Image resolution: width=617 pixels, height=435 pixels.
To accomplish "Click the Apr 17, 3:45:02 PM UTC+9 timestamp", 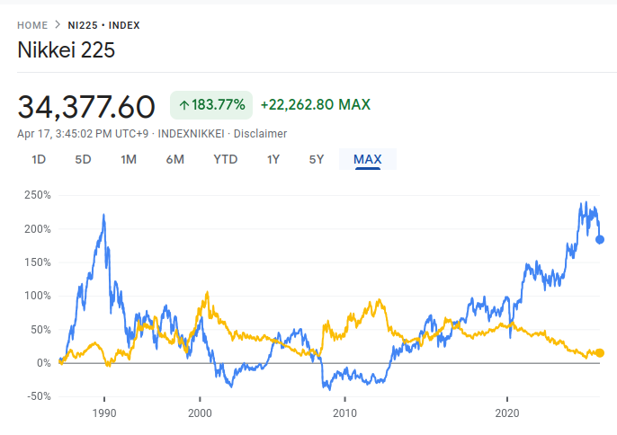I will (x=83, y=134).
